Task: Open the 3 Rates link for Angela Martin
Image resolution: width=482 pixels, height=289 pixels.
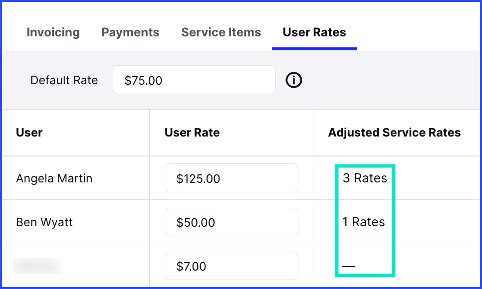Action: click(365, 178)
